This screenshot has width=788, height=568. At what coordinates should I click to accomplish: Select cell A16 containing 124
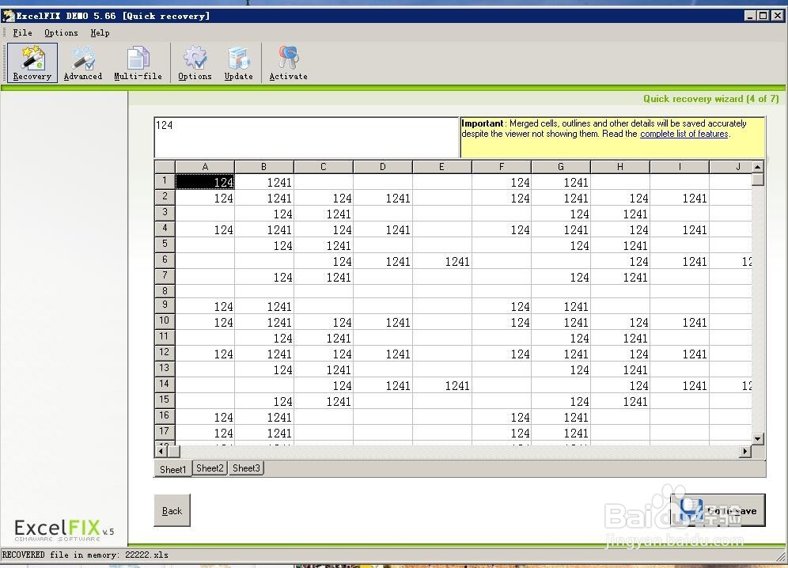pos(205,417)
